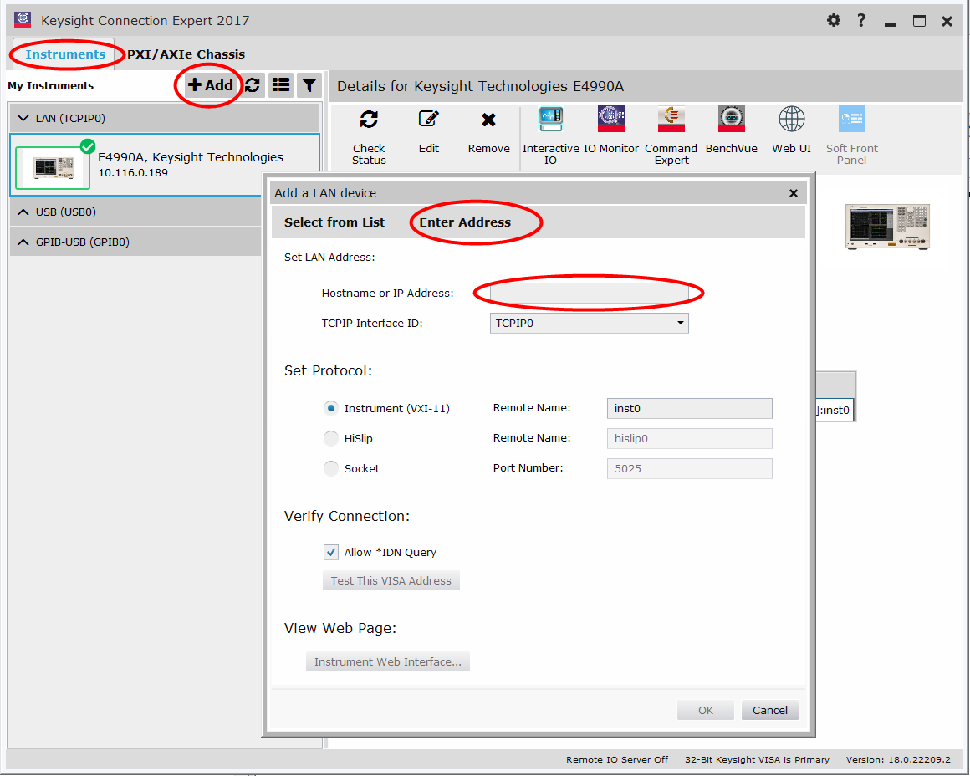970x776 pixels.
Task: Switch to the PXI/AXIe Chassis tab
Action: [186, 54]
